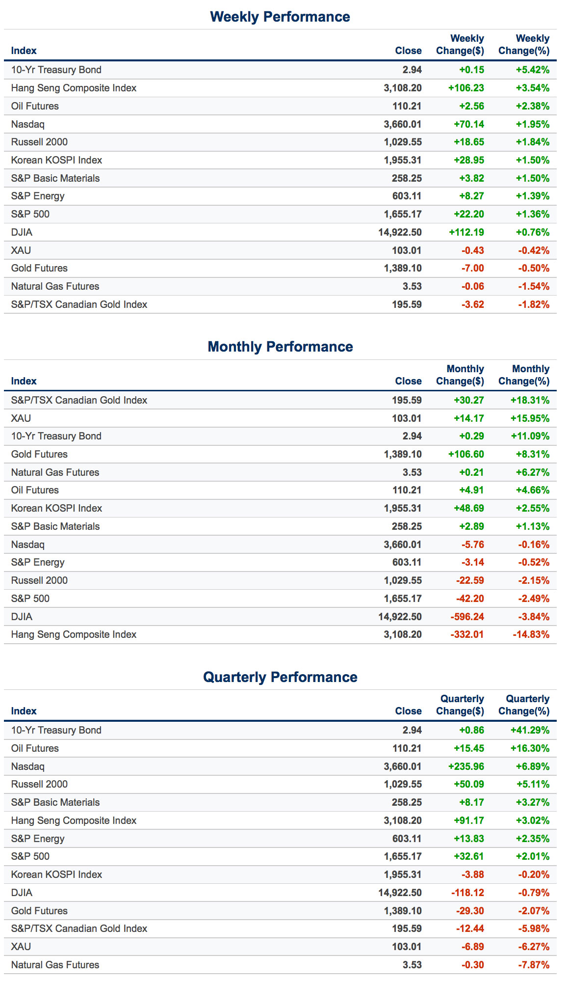Image resolution: width=568 pixels, height=982 pixels.
Task: Click Russell 2000 in quarterly table
Action: [39, 784]
